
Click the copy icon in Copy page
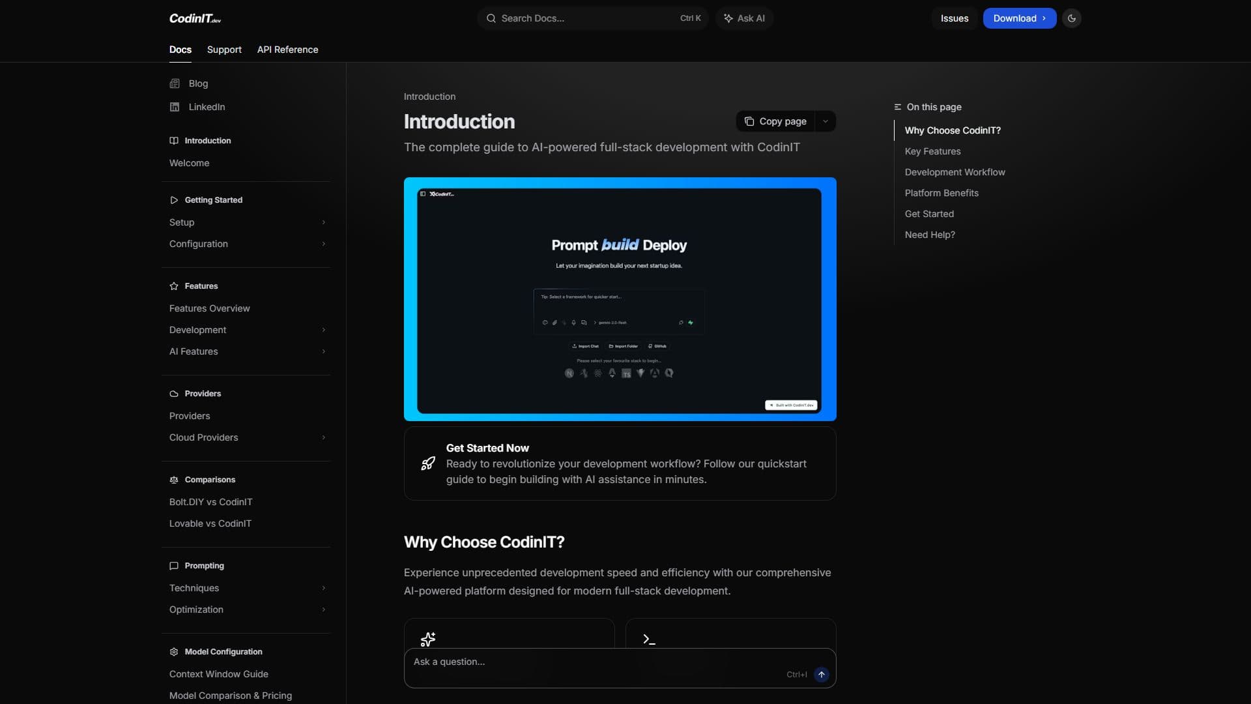pyautogui.click(x=749, y=121)
